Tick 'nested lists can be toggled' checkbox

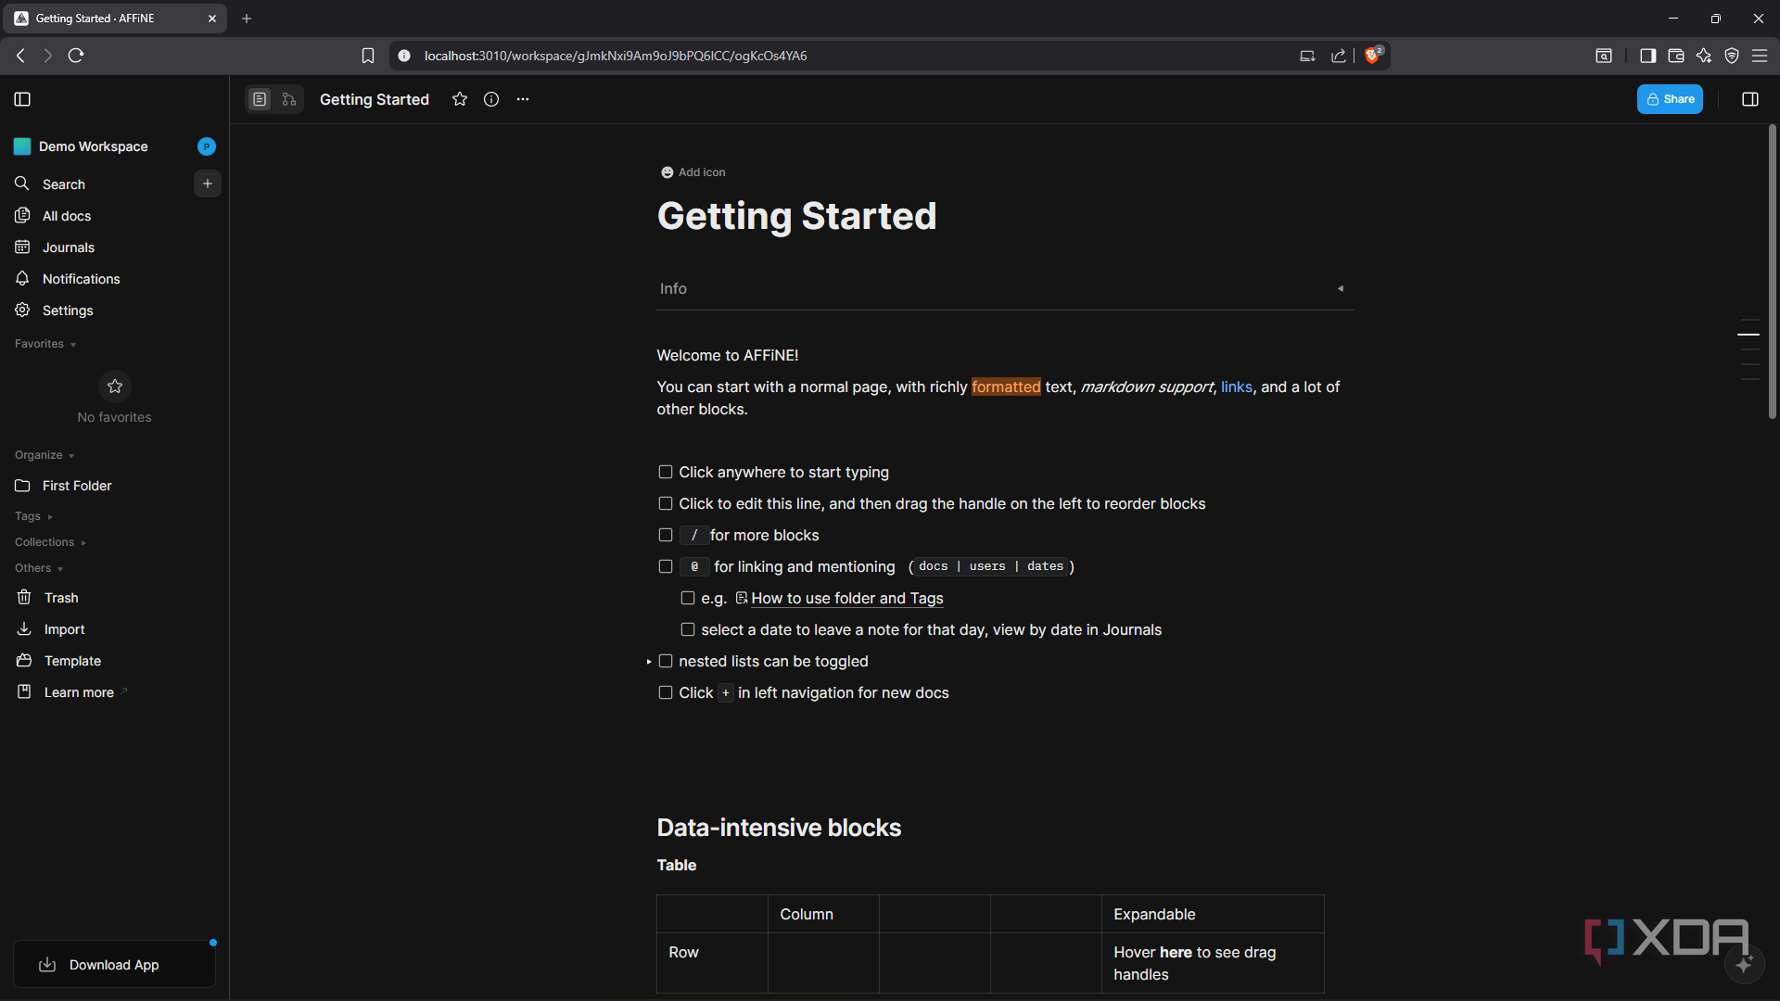tap(666, 662)
